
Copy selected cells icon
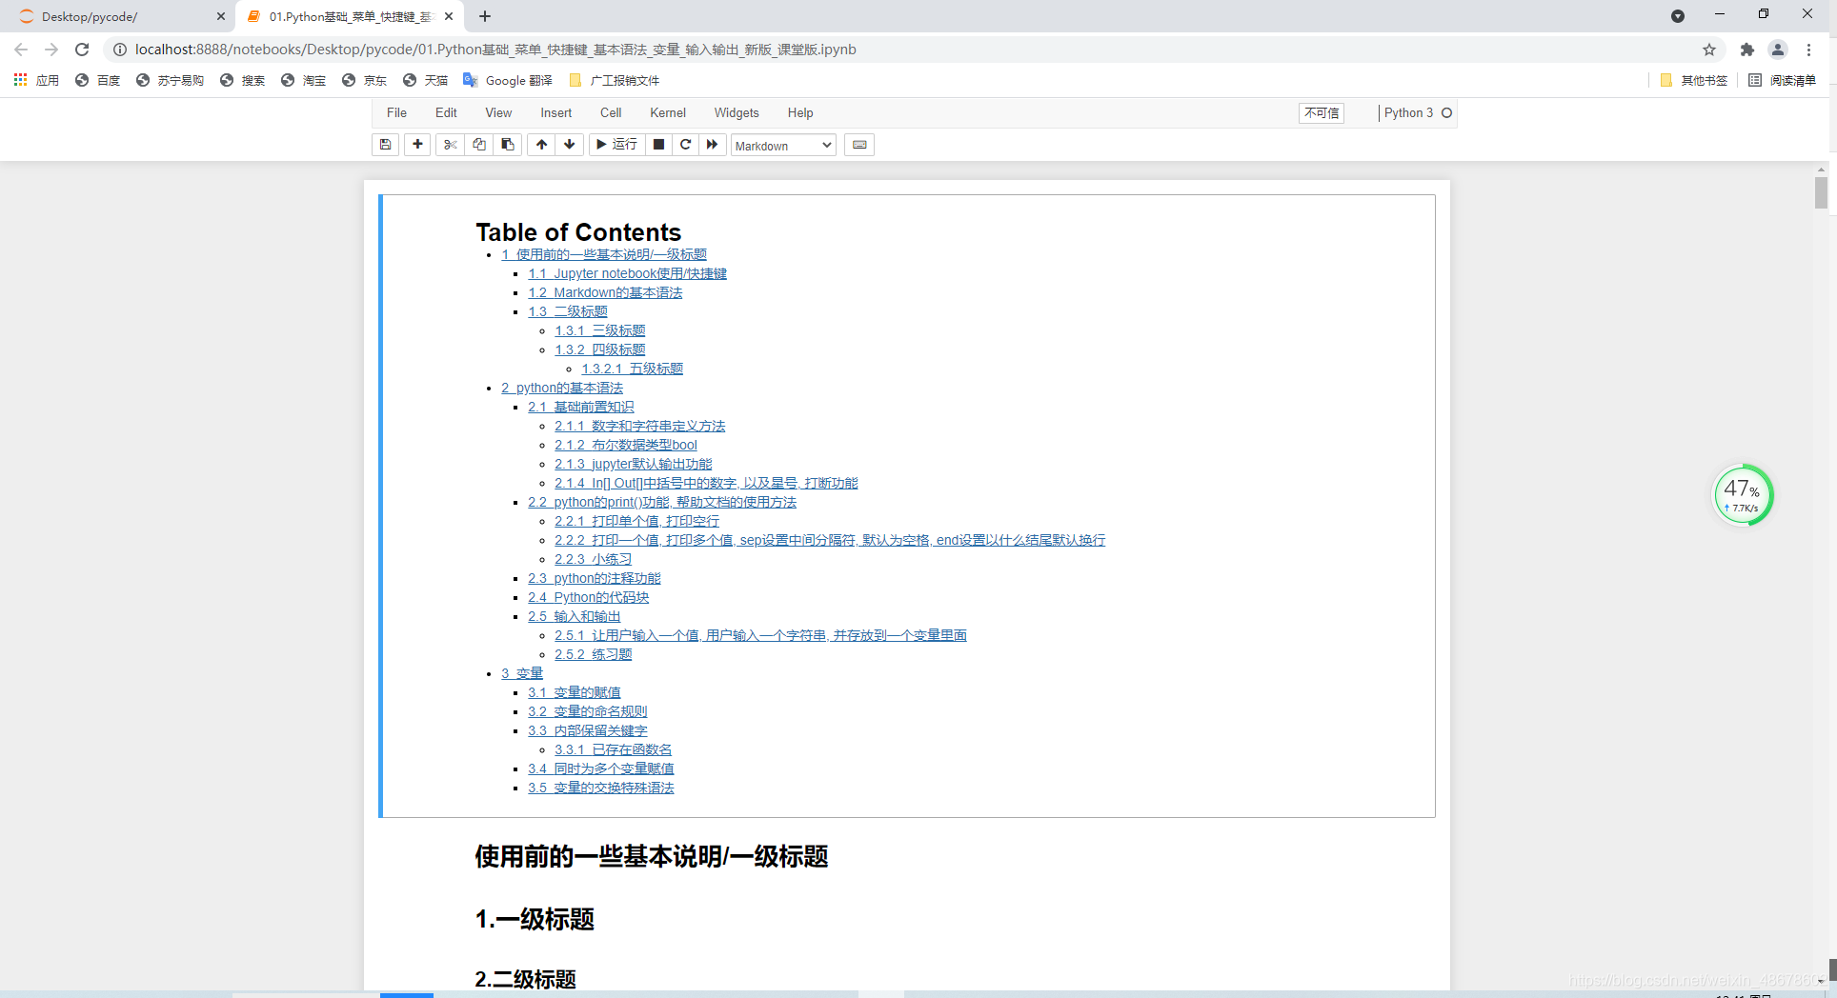point(479,145)
